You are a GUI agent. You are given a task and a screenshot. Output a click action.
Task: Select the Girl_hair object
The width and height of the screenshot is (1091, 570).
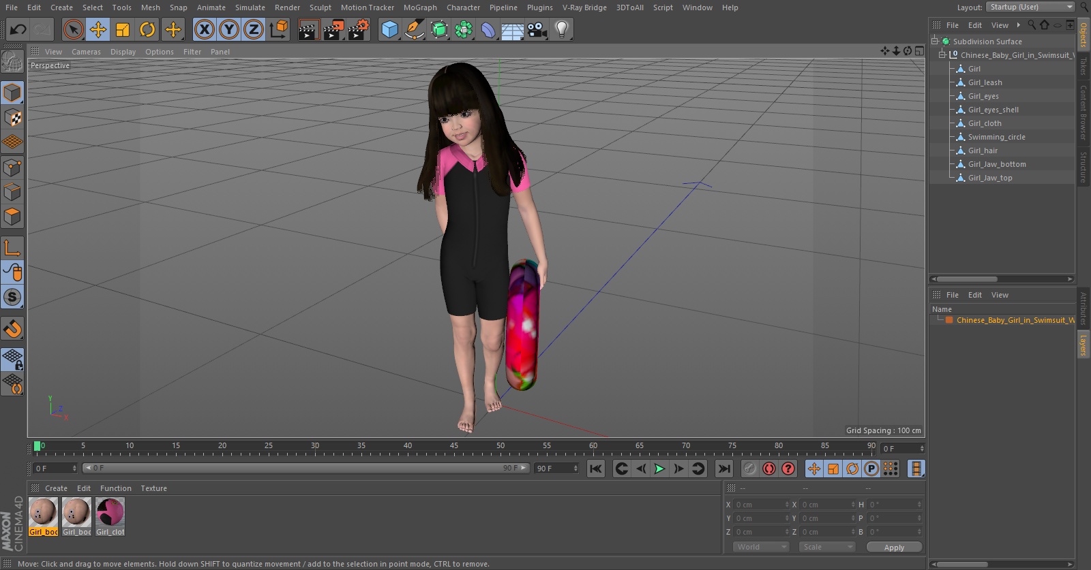click(983, 151)
